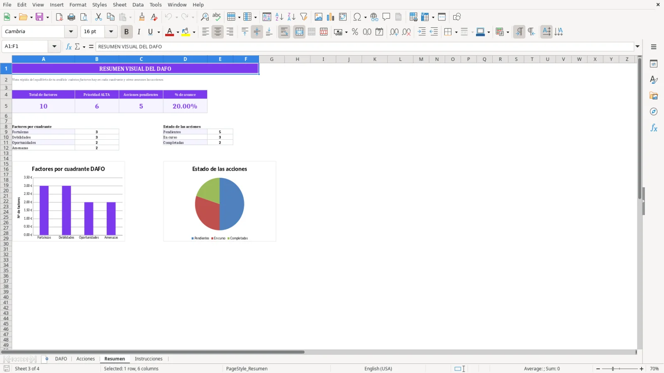Expand the font name dropdown

click(71, 31)
